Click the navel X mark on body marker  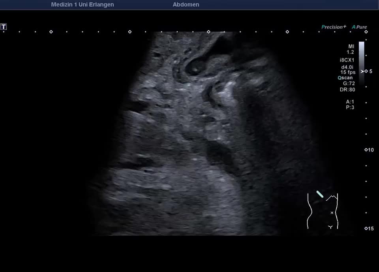[x=332, y=213]
